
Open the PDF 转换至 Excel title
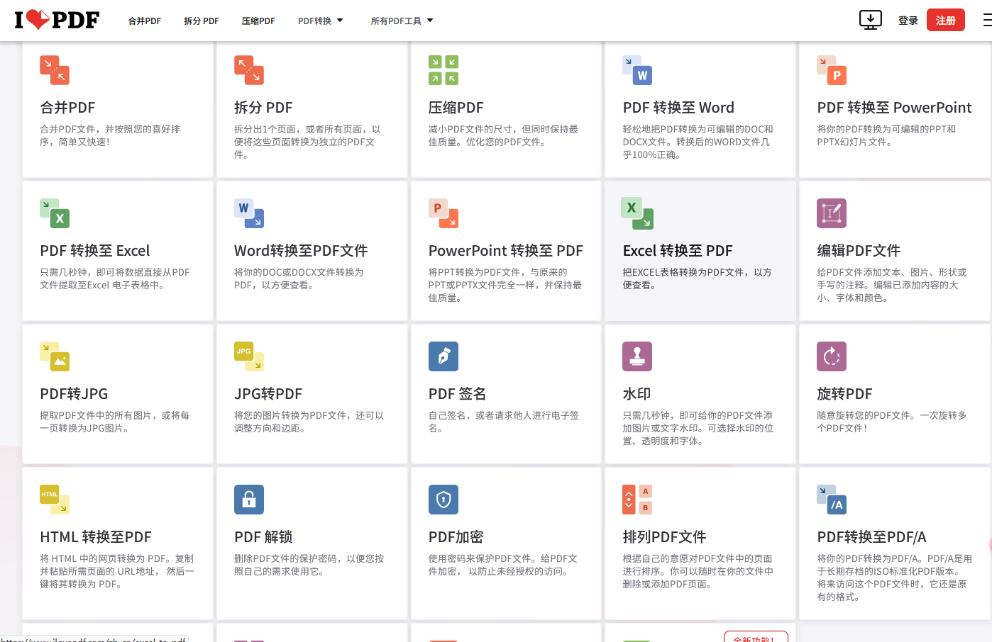pyautogui.click(x=95, y=251)
